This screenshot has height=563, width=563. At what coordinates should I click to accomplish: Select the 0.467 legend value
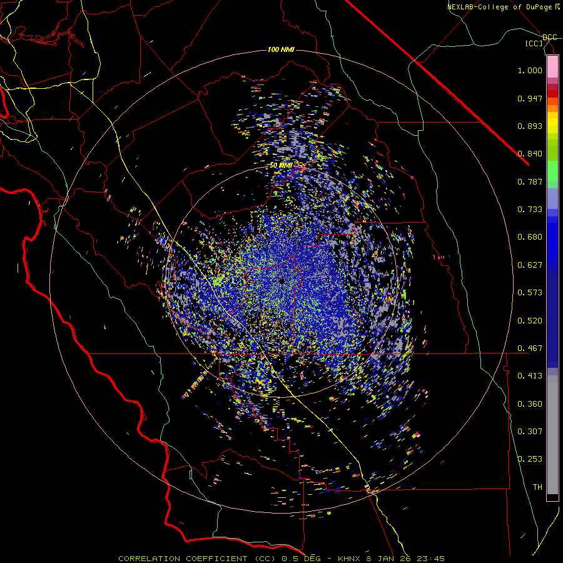530,348
